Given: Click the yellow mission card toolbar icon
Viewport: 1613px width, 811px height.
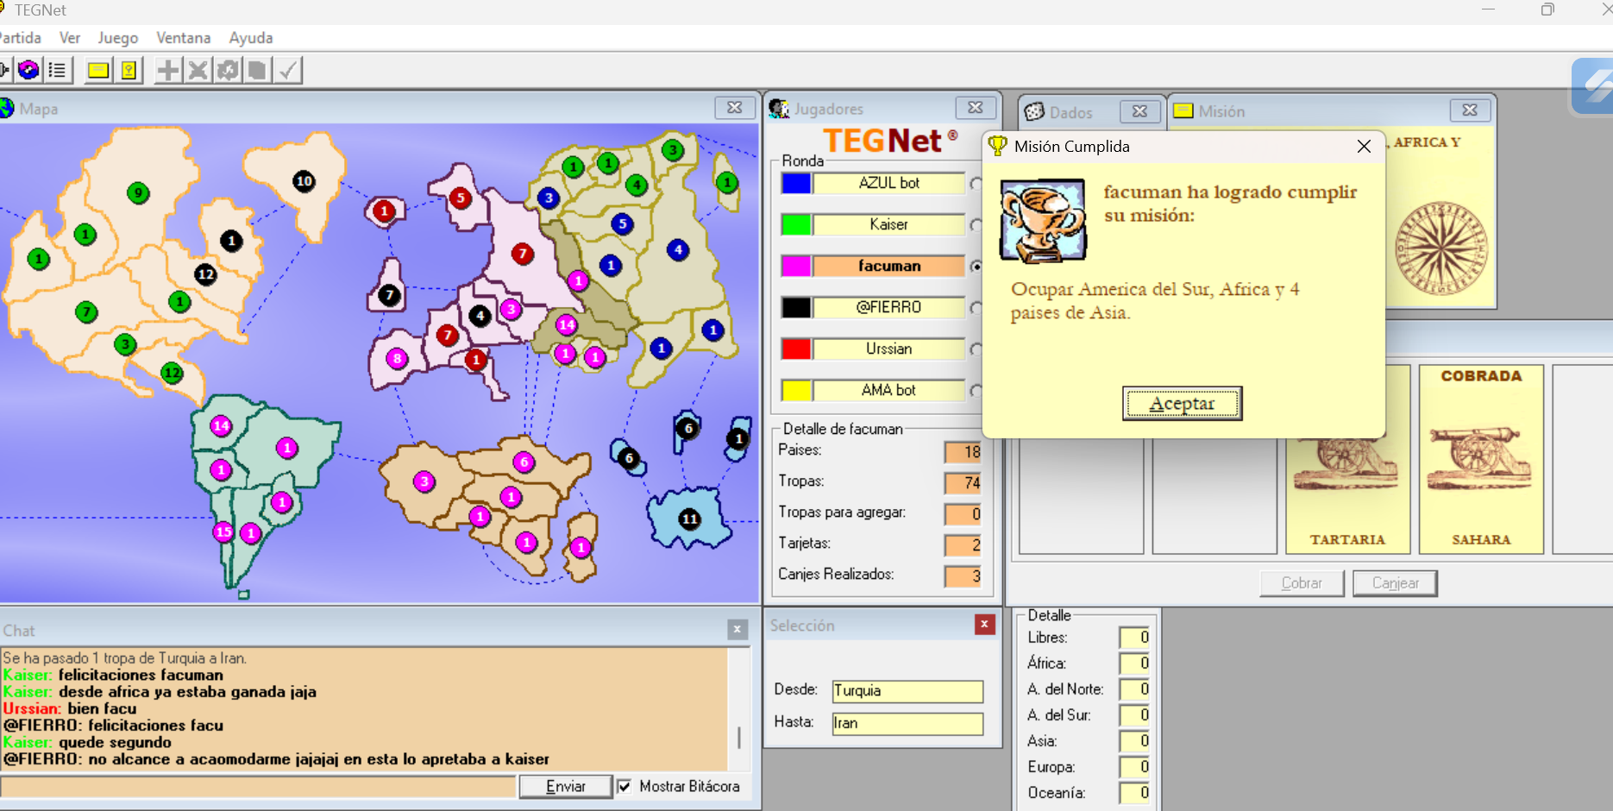Looking at the screenshot, I should (x=98, y=70).
